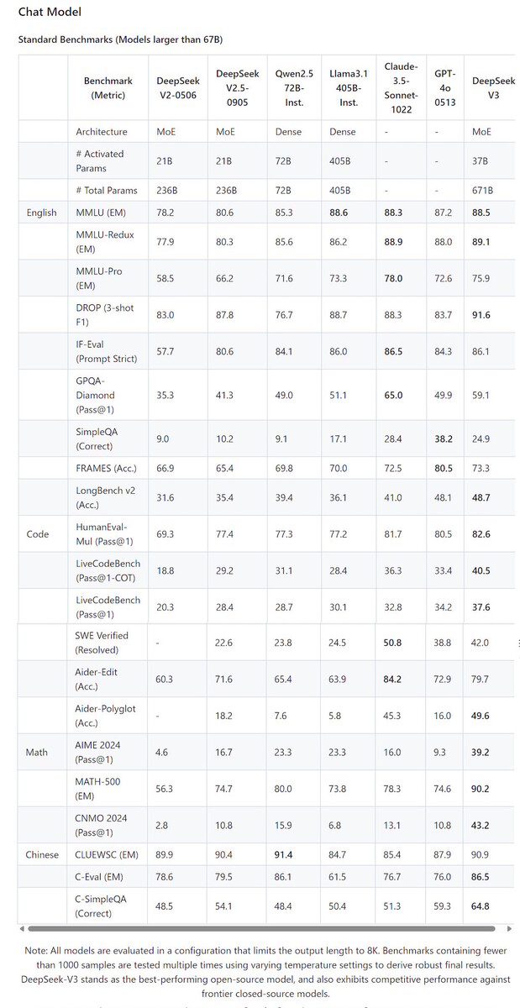Click the Chinese category cell
Image resolution: width=520 pixels, height=1008 pixels.
point(42,855)
